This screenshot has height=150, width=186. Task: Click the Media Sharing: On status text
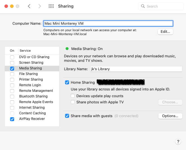point(87,49)
